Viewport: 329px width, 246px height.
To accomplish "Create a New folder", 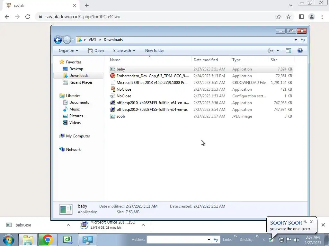I will coord(155,51).
